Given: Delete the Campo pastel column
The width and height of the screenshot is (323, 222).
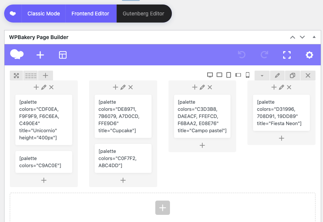Looking at the screenshot, I should tap(210, 87).
